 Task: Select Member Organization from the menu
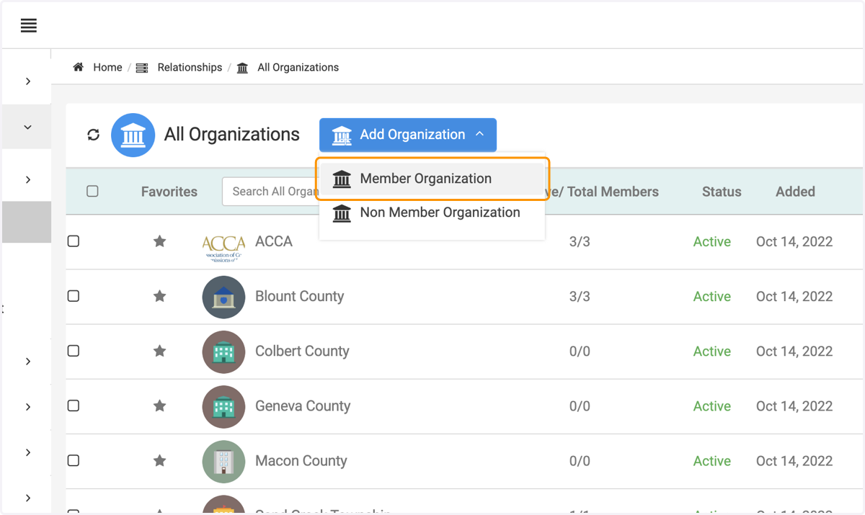click(432, 179)
